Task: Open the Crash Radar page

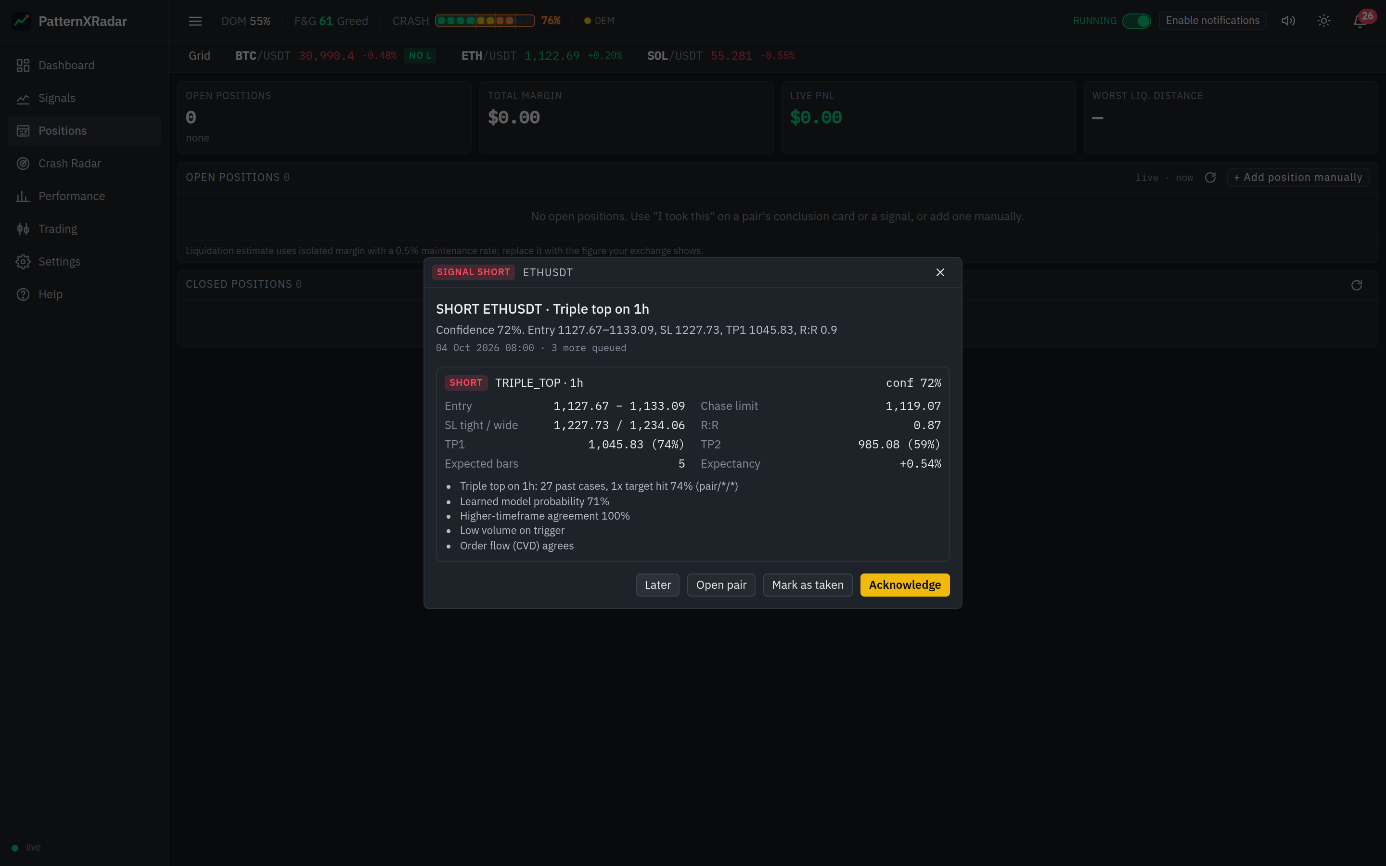Action: 84,163
